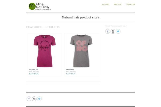
Task: Click the Featured Products heading
Action: coord(43,27)
